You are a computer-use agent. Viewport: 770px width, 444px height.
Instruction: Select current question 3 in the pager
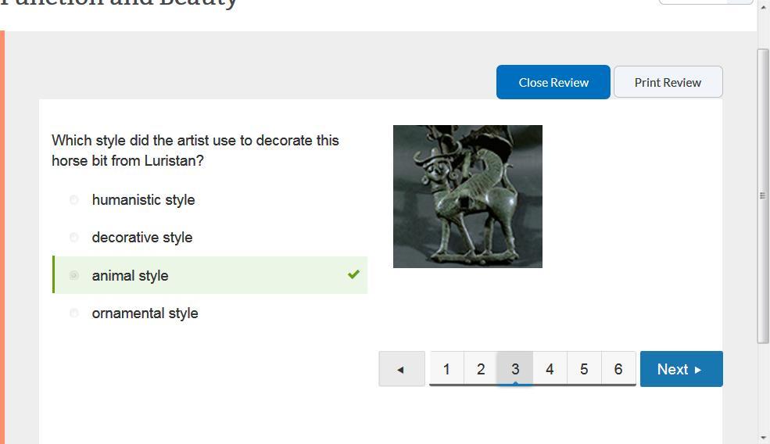click(515, 369)
